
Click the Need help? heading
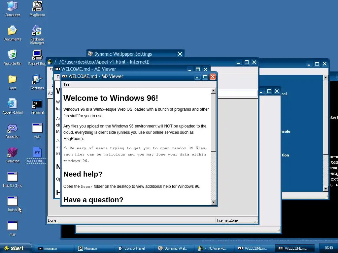pos(83,174)
